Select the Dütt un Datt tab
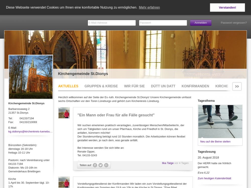Screen dimensions: 251x188 point(163,86)
